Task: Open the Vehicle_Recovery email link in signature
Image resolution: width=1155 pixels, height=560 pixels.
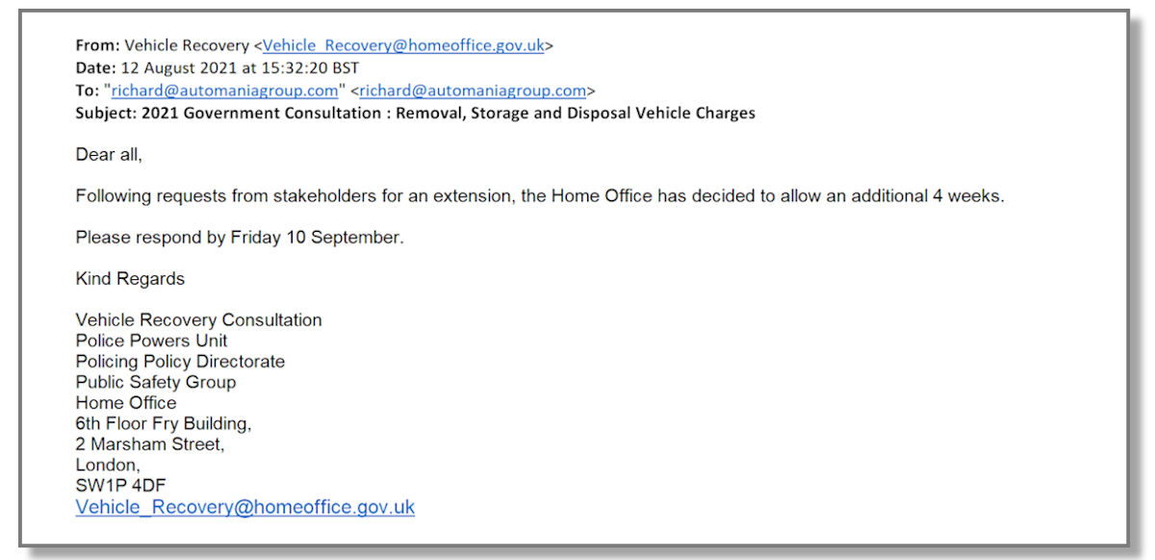Action: click(244, 507)
